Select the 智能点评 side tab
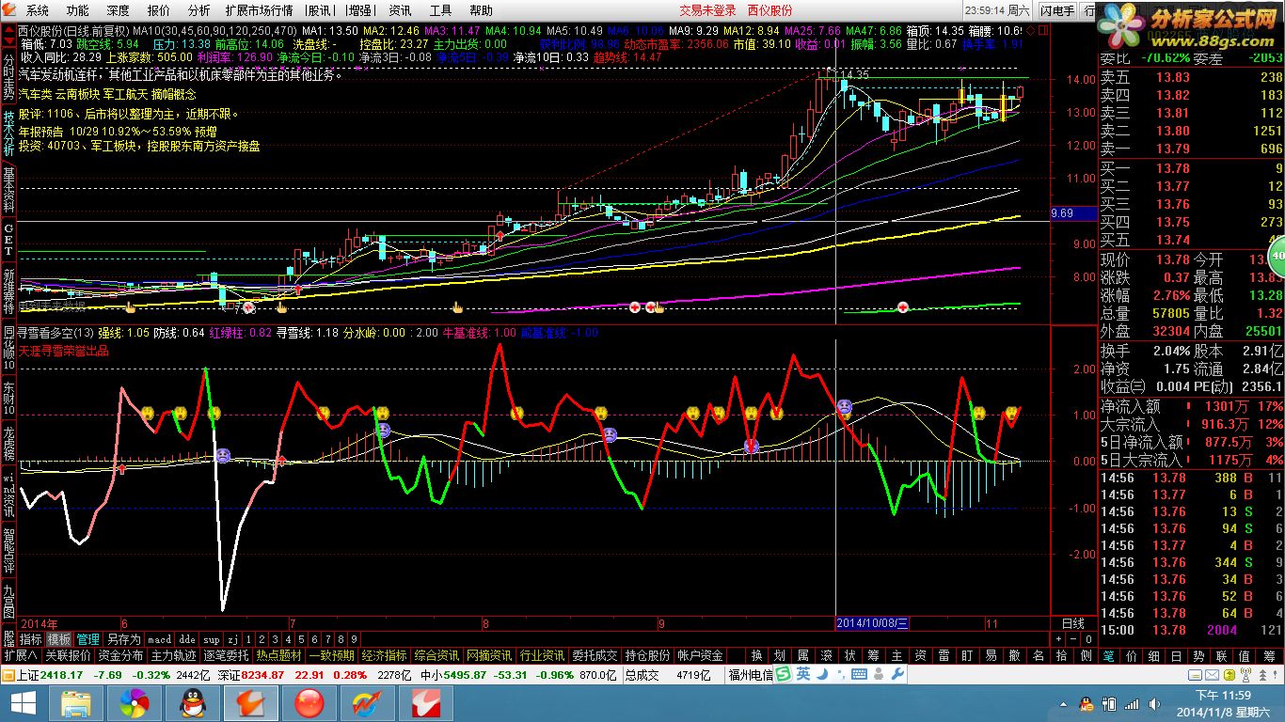Viewport: 1285px width, 722px height. (8, 552)
